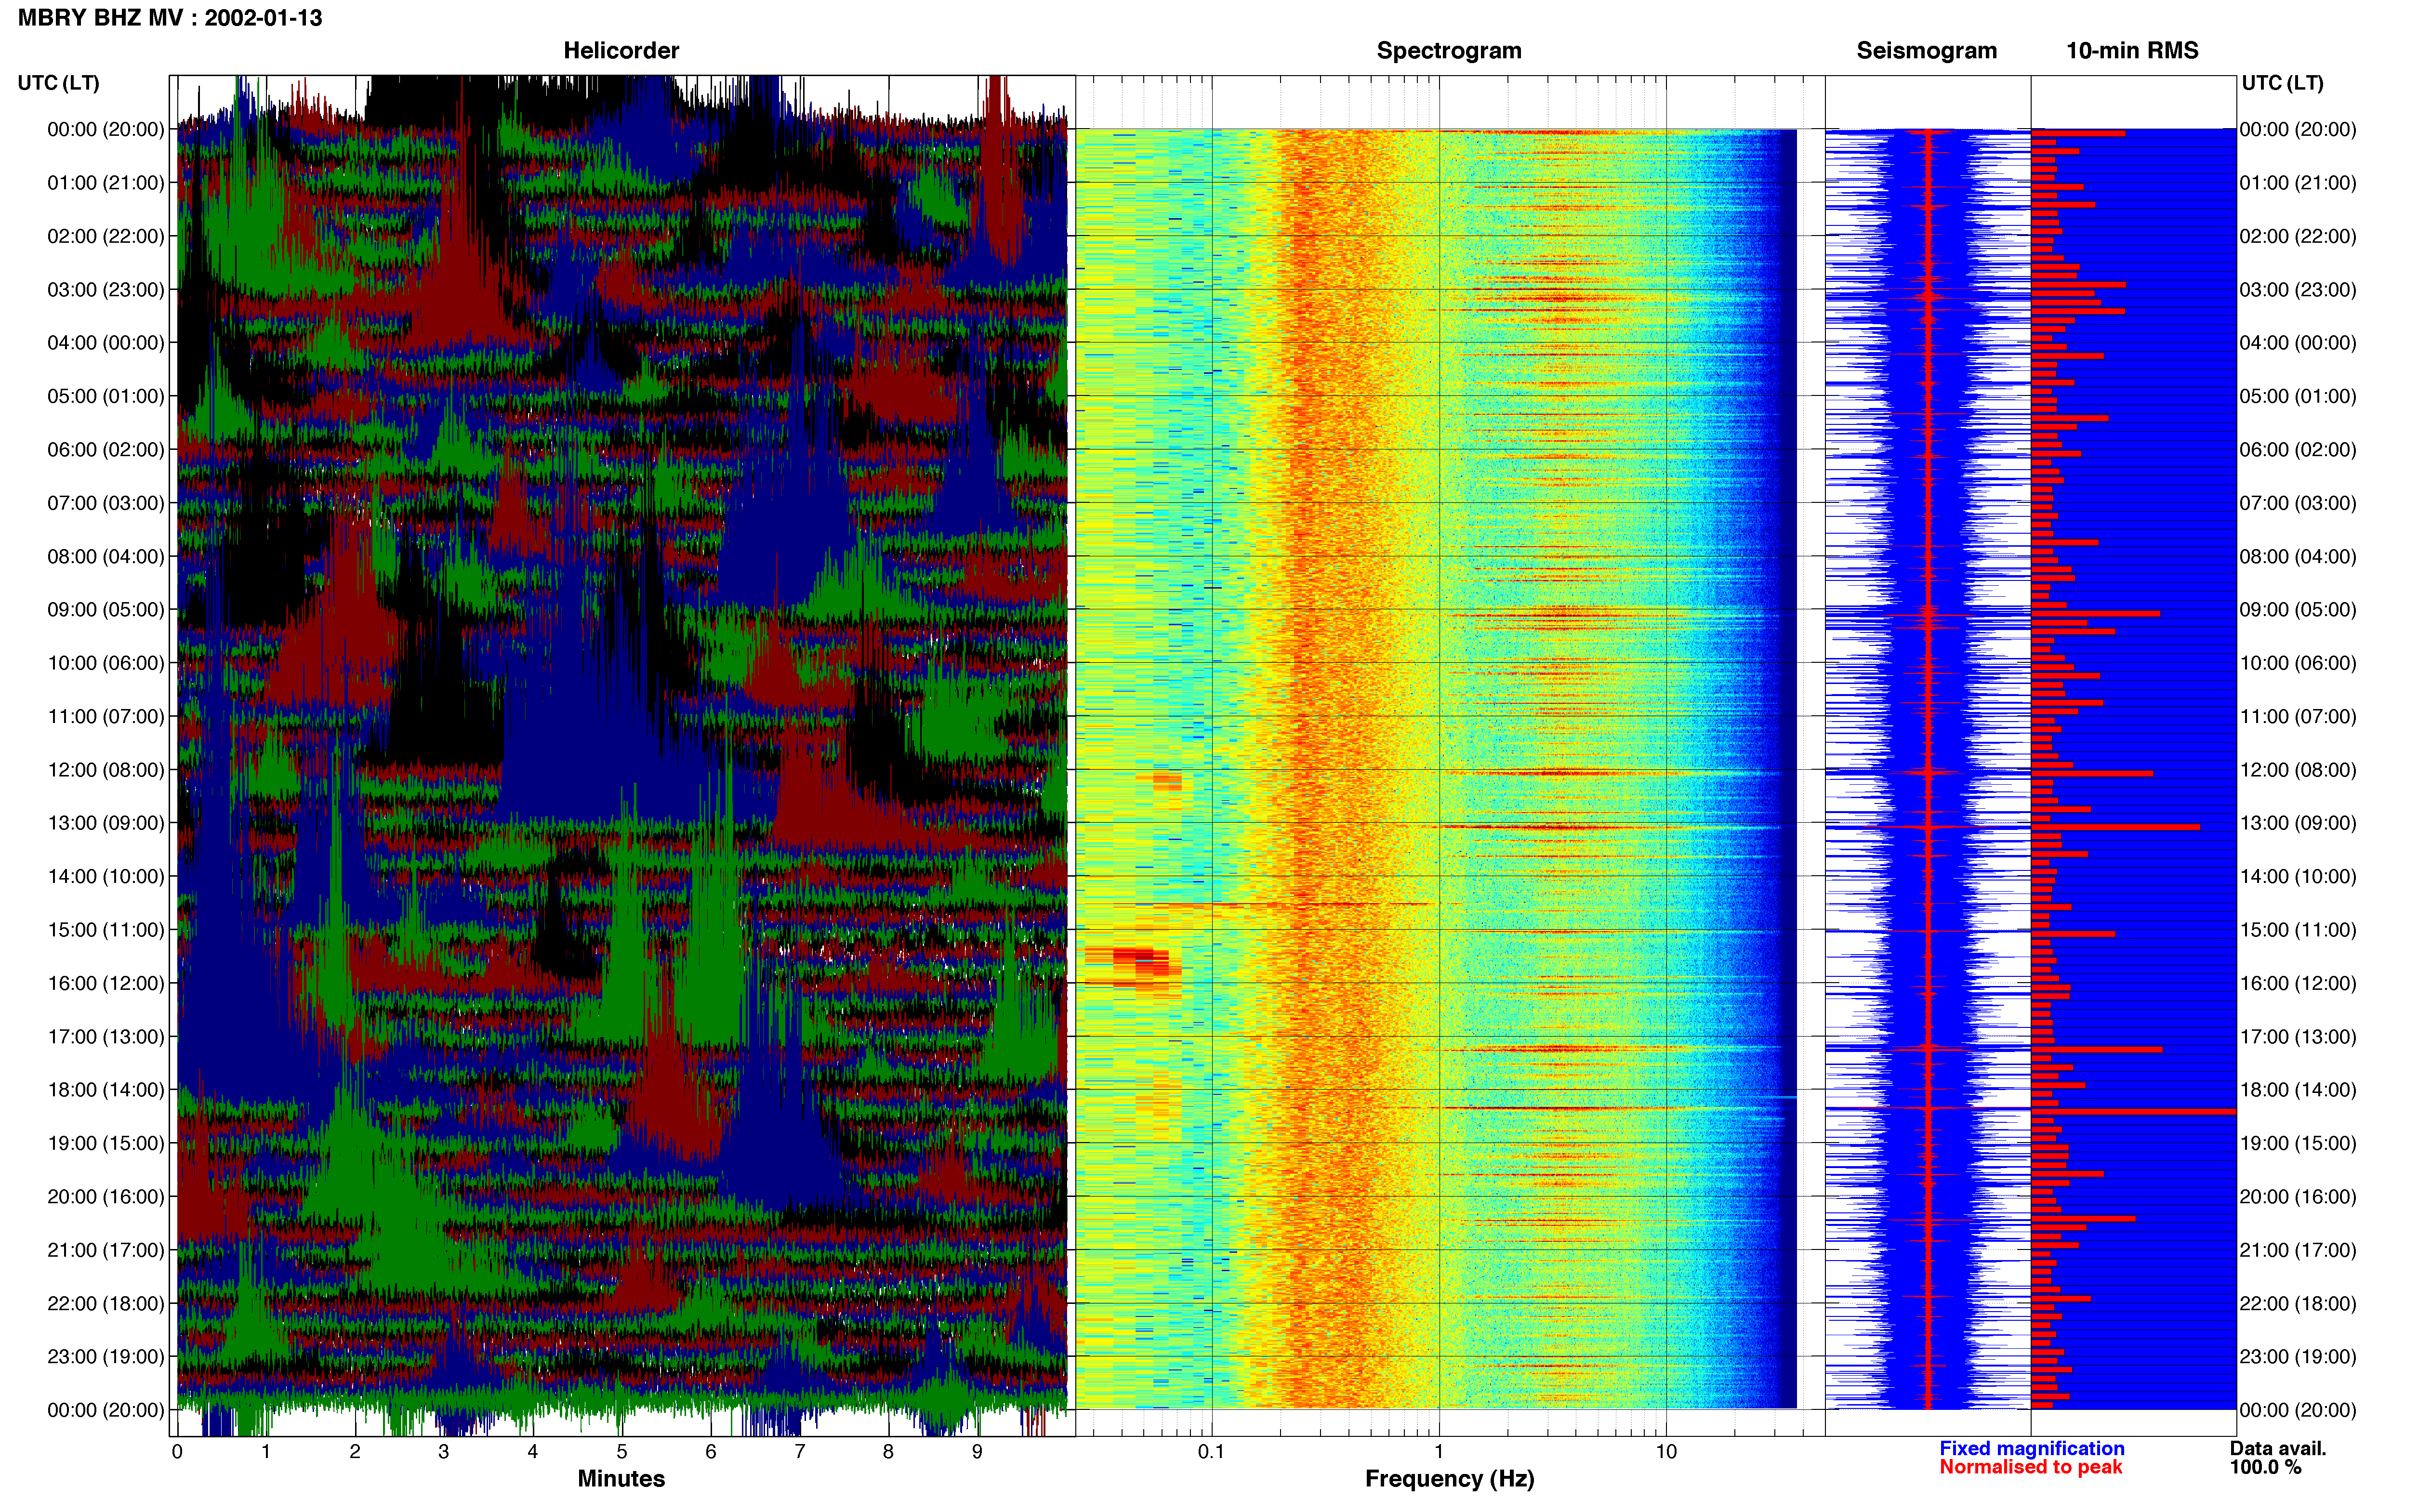Click the left UTC (LT) label
The width and height of the screenshot is (2418, 1512).
(x=59, y=83)
